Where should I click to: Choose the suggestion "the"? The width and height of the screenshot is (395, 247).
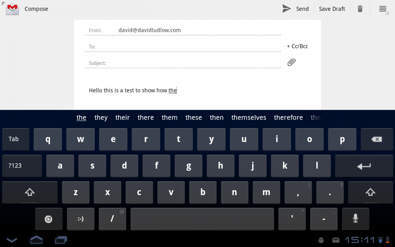(81, 117)
